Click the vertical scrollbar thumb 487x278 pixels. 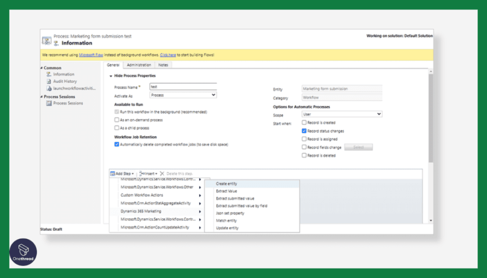(430, 118)
